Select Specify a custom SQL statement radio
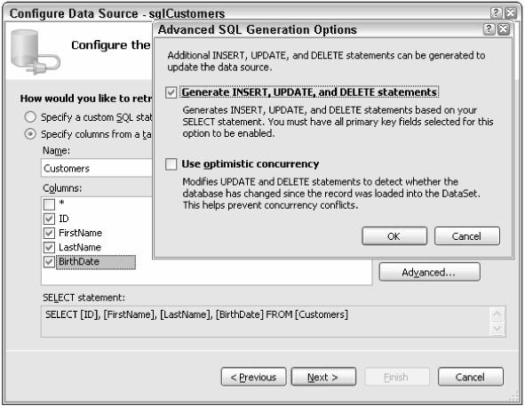The height and width of the screenshot is (406, 525). (30, 117)
